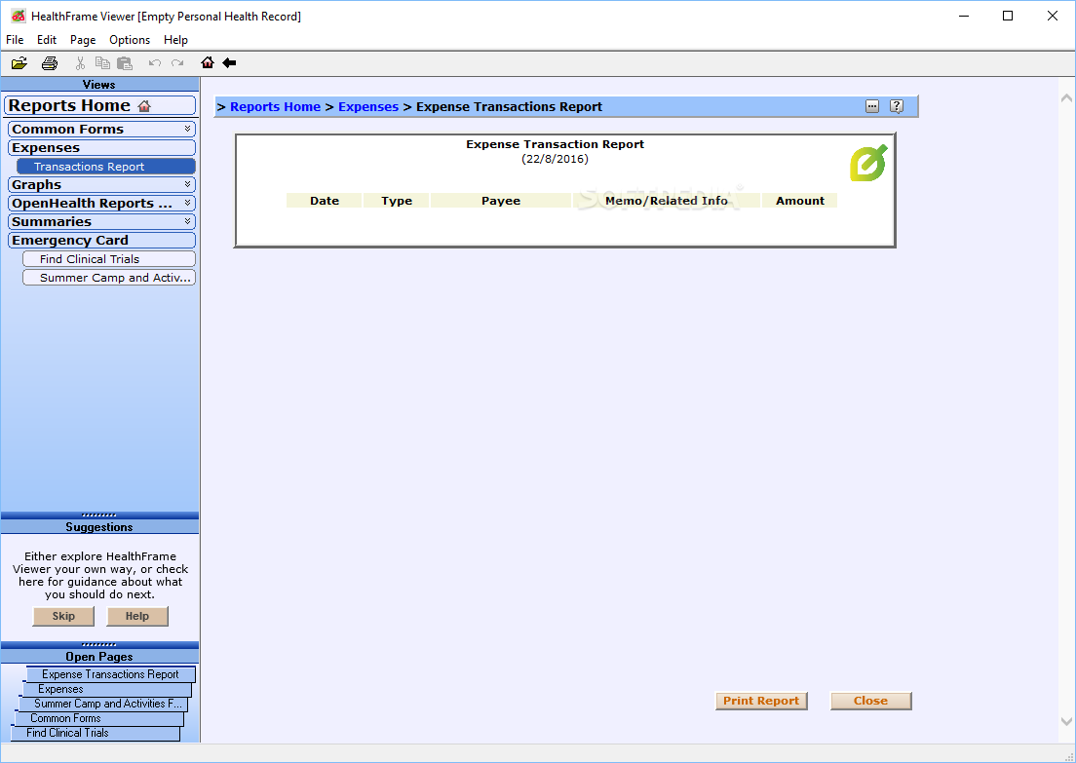Switch to Summer Camp and Activities open page
The width and height of the screenshot is (1076, 763).
pyautogui.click(x=103, y=704)
